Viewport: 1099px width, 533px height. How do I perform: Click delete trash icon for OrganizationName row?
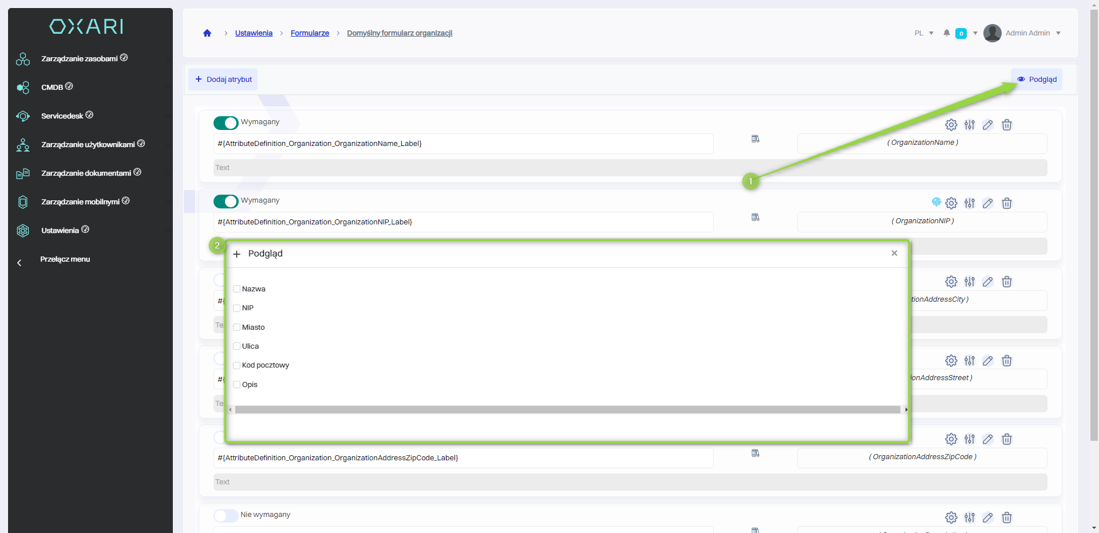(1006, 125)
